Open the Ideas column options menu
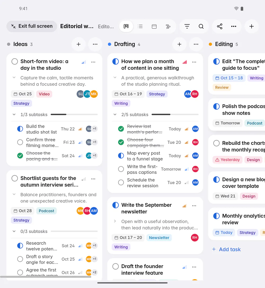265x288 pixels. click(x=95, y=44)
